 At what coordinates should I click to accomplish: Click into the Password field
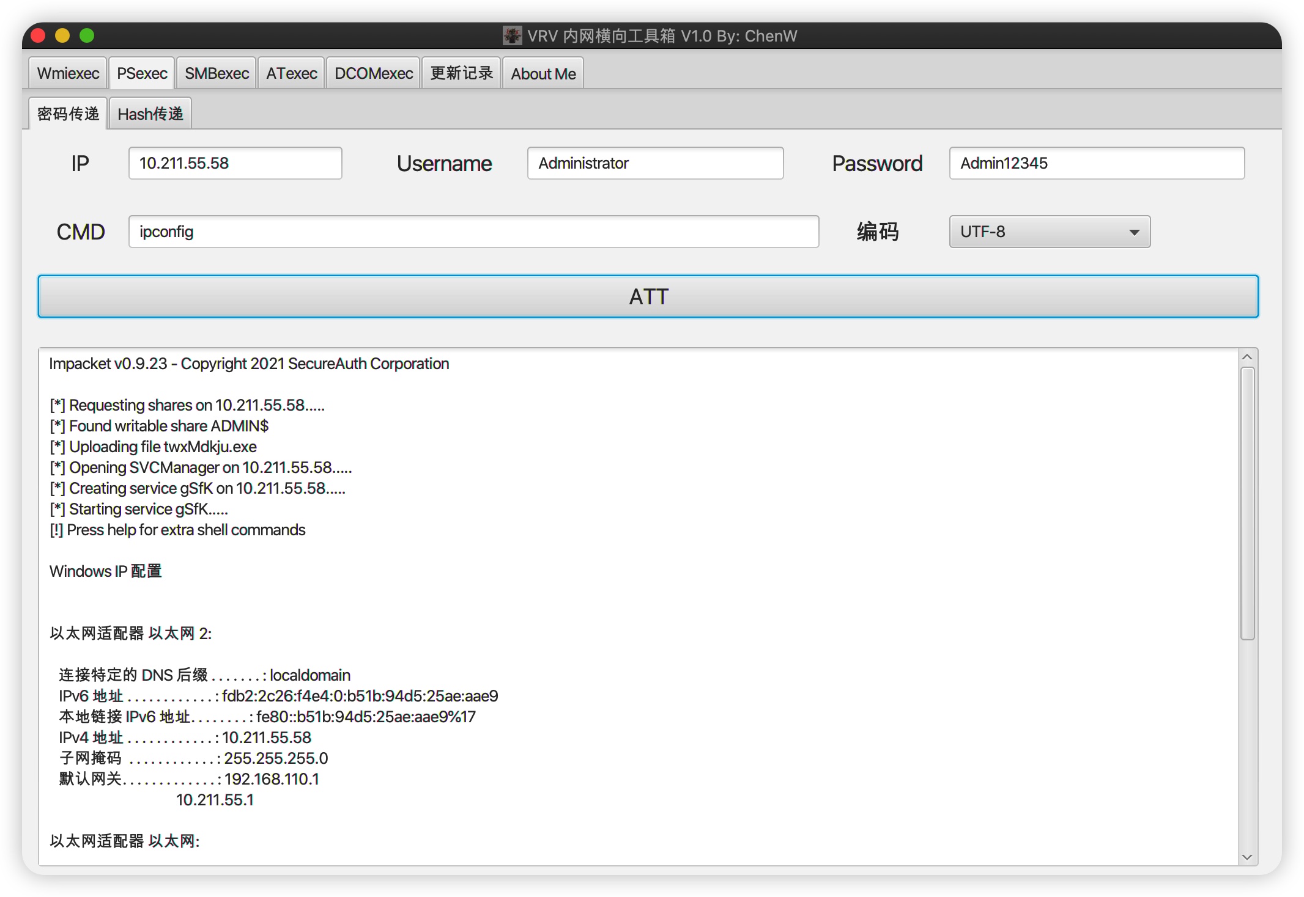1096,163
